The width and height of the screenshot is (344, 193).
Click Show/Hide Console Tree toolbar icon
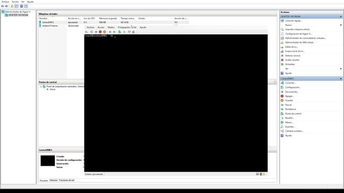17,6
